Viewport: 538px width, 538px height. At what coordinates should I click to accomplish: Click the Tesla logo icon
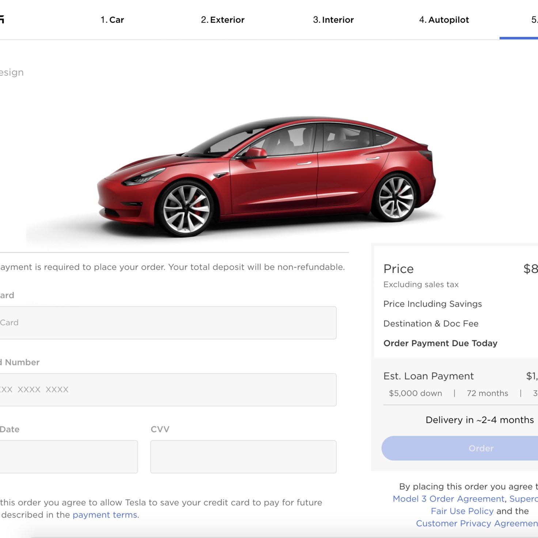tap(2, 19)
